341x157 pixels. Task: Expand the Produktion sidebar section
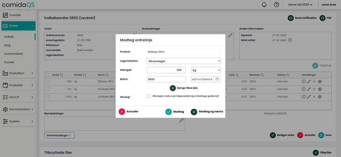tap(18, 73)
